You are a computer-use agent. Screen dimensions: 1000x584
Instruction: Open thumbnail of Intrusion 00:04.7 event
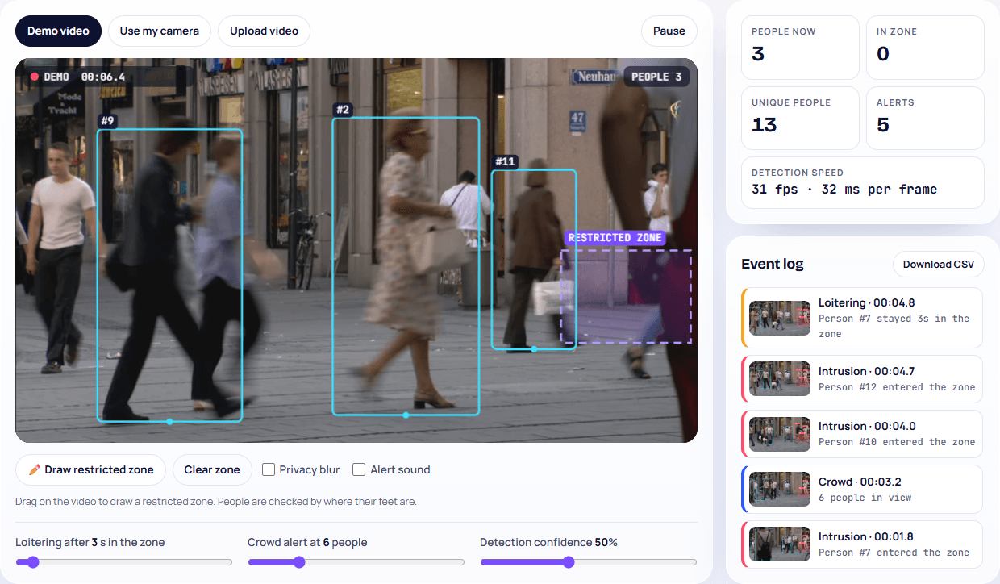[780, 378]
